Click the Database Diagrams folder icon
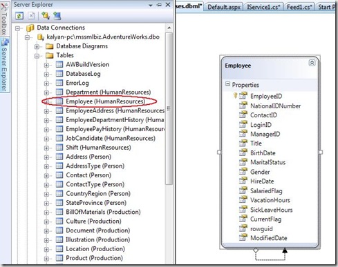Viewport: 338px width, 267px height. coord(50,46)
